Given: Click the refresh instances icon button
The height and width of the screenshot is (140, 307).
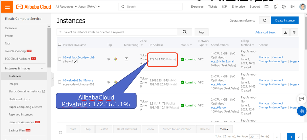Looking at the screenshot, I should point(265,20).
